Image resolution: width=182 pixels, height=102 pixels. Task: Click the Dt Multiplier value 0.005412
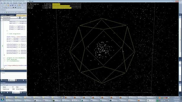coord(48,4)
